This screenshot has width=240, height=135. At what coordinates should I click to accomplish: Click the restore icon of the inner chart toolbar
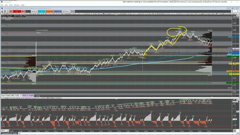(232, 11)
